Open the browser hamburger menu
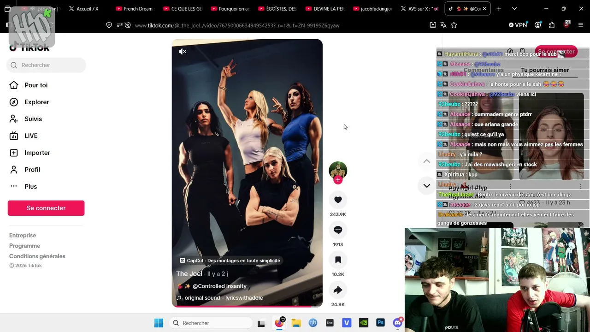This screenshot has height=332, width=590. point(581,25)
